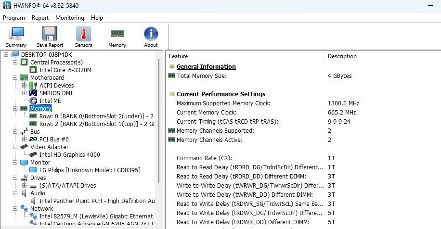
Task: Select Intel Core i5-3320M processor item
Action: pos(65,70)
